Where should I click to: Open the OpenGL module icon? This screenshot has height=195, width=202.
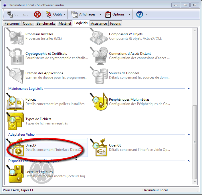coord(99,147)
